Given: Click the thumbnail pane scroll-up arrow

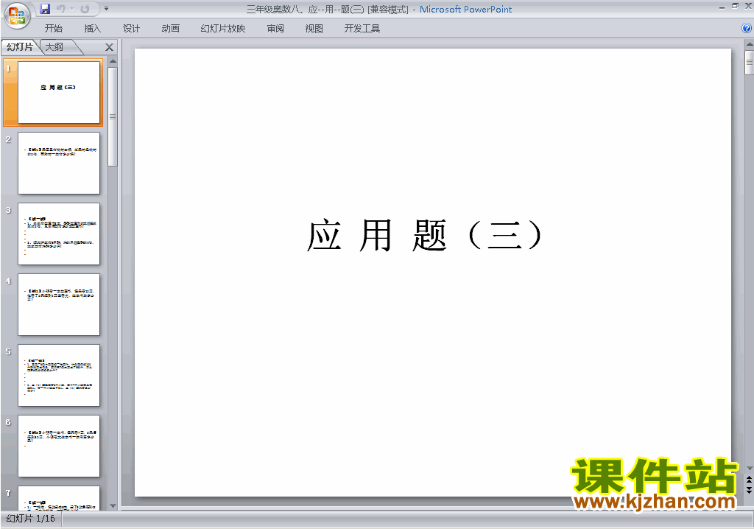Looking at the screenshot, I should pyautogui.click(x=113, y=61).
